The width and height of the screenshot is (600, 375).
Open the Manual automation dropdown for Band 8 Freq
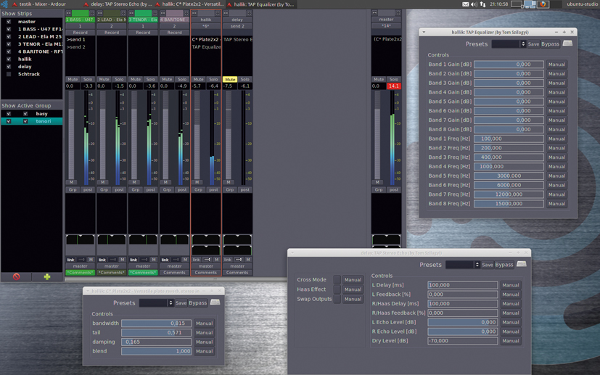(x=556, y=204)
